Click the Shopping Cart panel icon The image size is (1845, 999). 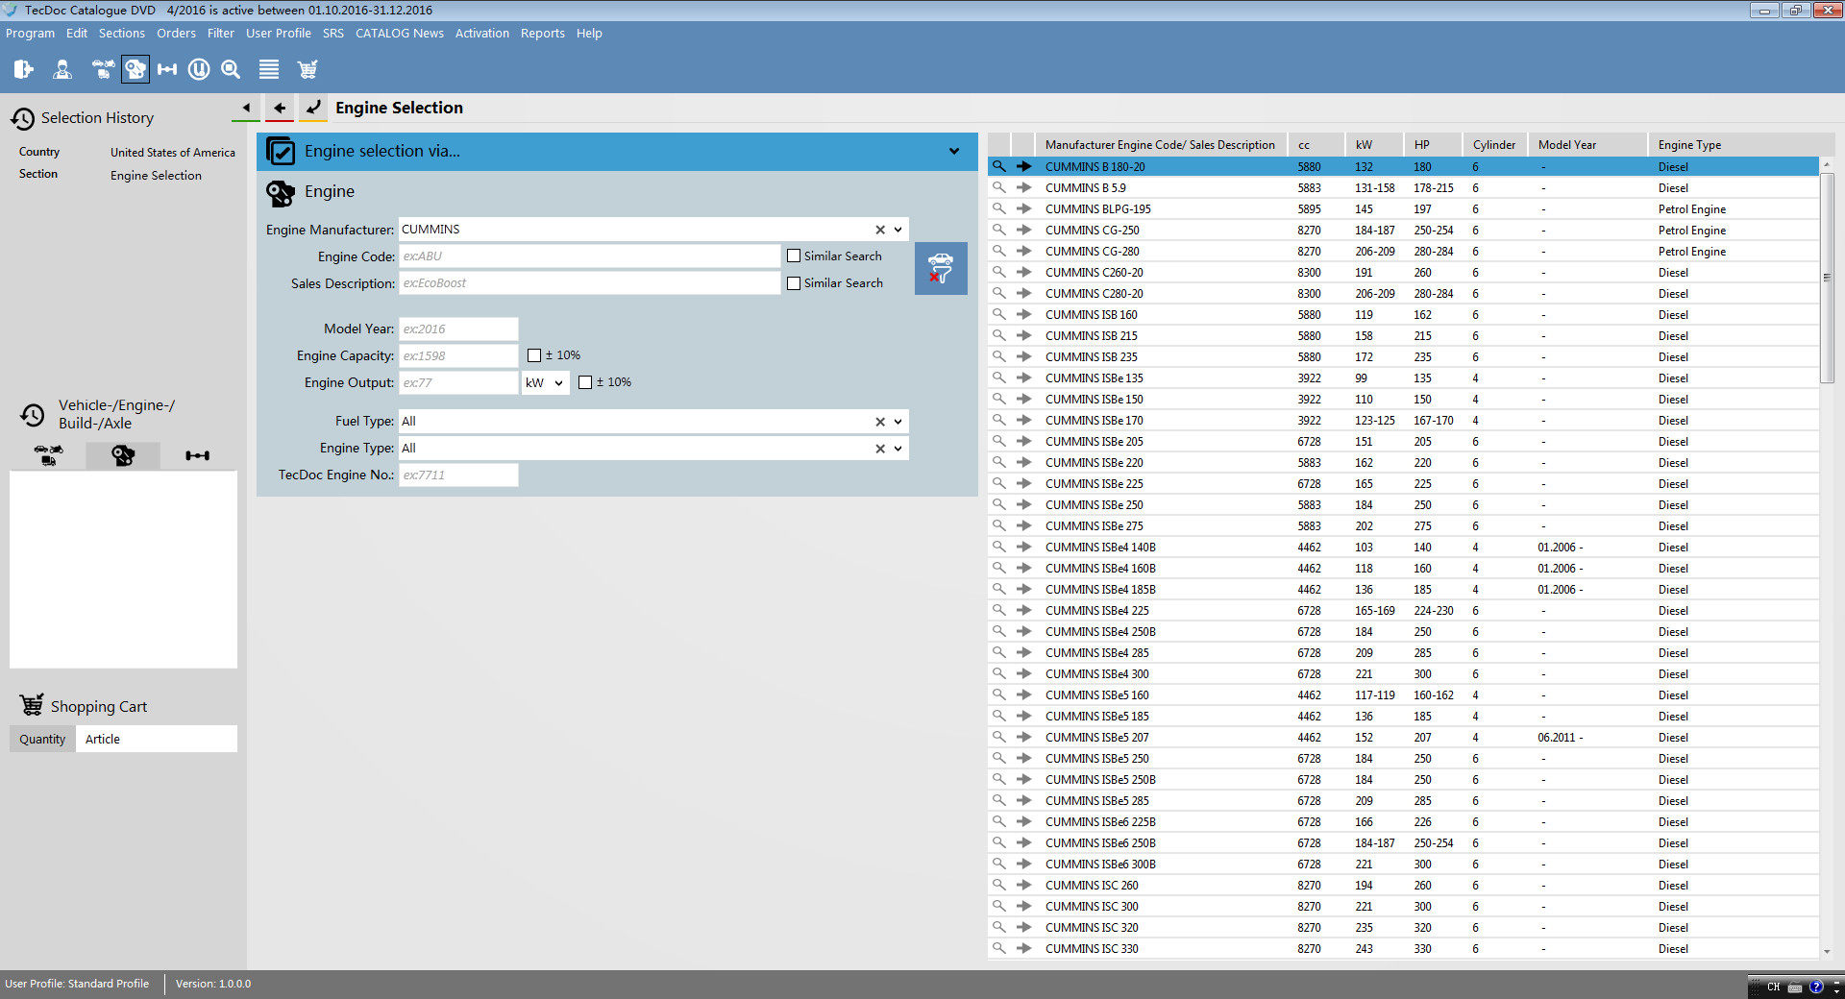point(32,705)
